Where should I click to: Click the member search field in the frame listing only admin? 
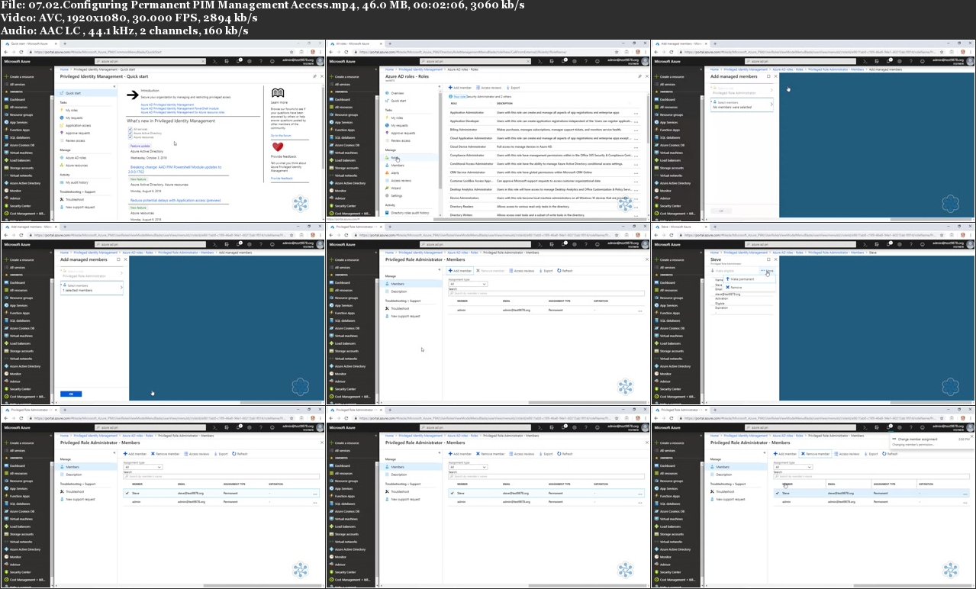pyautogui.click(x=546, y=294)
